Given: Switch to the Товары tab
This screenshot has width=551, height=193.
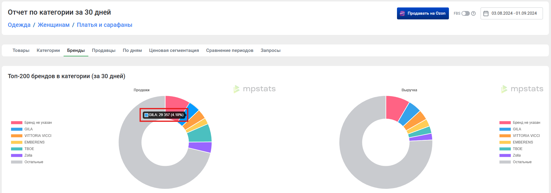Looking at the screenshot, I should (21, 50).
